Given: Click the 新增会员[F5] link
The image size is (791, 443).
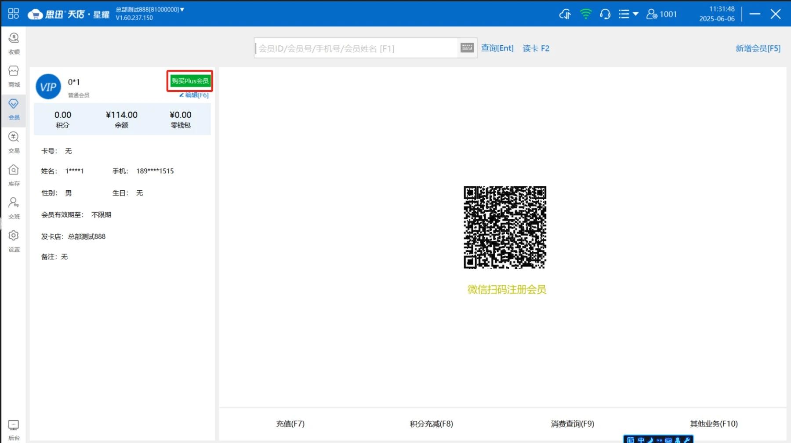Looking at the screenshot, I should [758, 48].
